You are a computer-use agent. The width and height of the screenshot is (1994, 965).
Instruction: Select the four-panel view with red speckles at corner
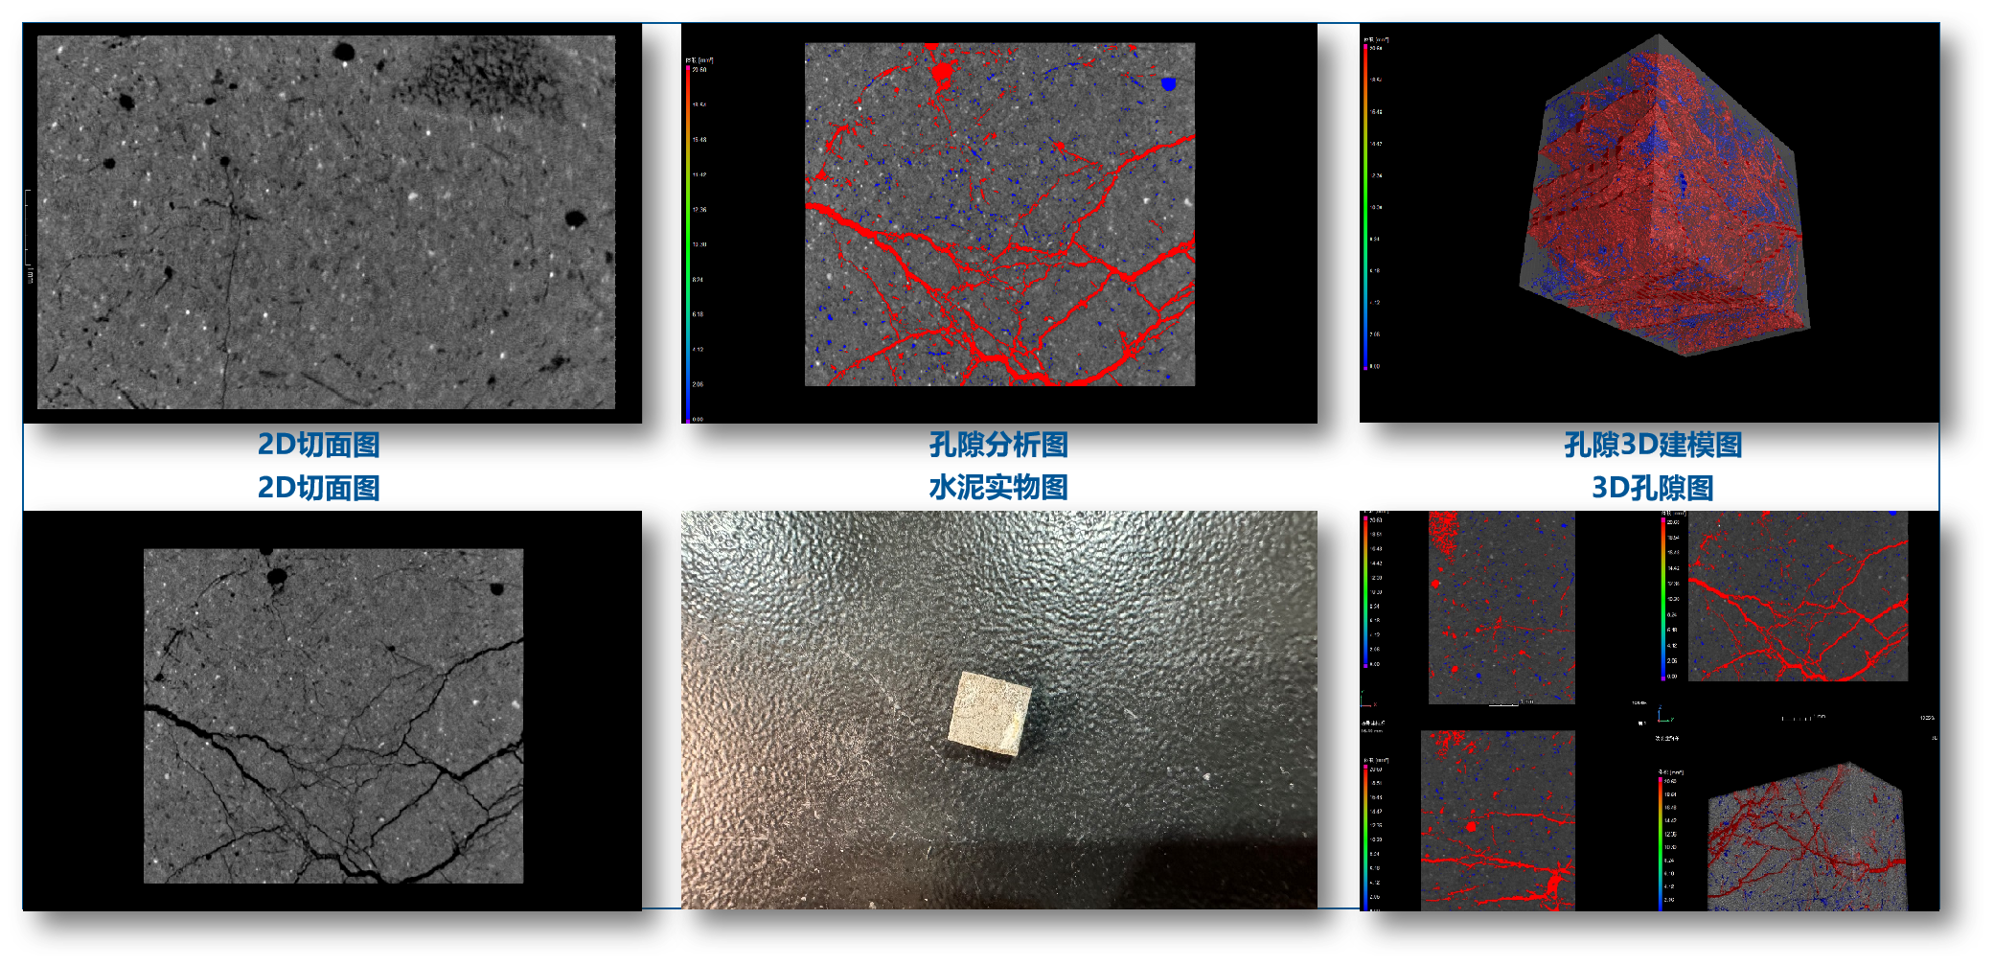[x=1501, y=608]
